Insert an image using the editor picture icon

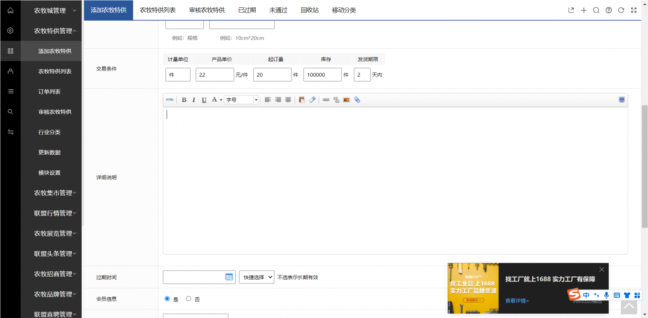(x=346, y=100)
